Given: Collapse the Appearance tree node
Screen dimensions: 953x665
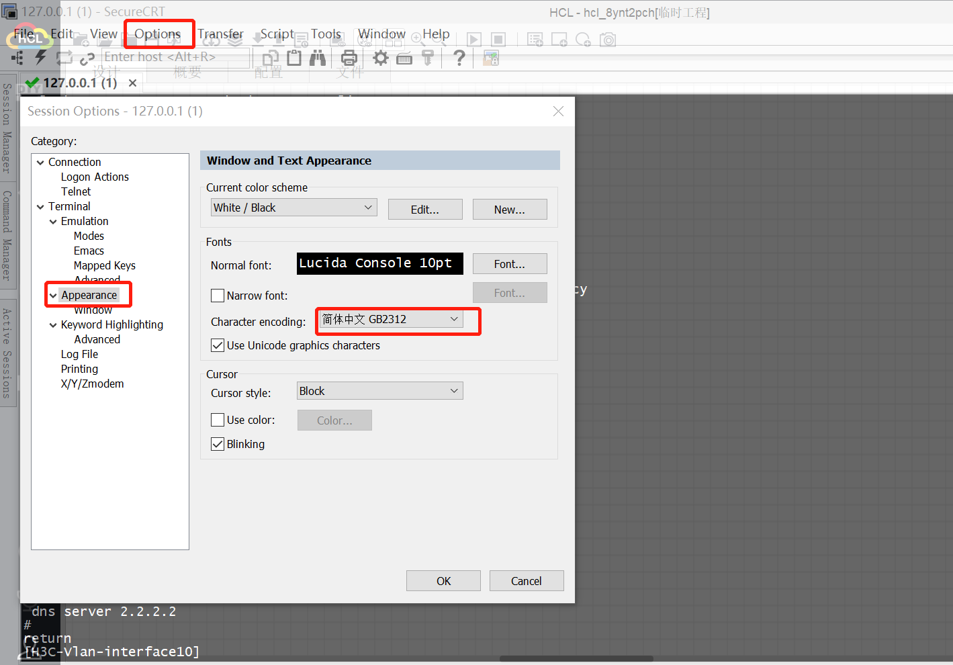Looking at the screenshot, I should [53, 296].
